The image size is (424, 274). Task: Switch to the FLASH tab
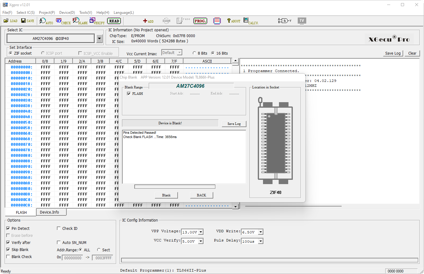[x=21, y=212]
